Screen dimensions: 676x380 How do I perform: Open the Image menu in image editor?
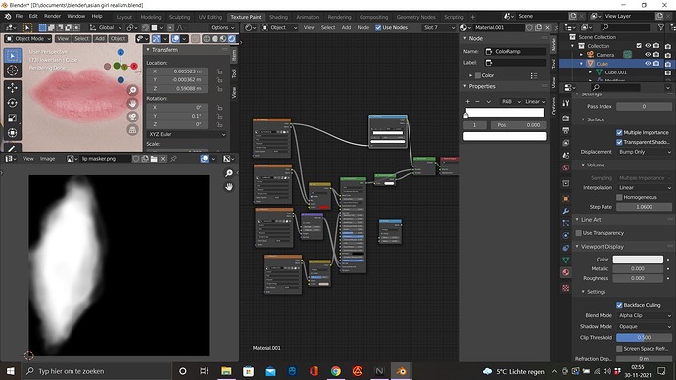point(47,159)
